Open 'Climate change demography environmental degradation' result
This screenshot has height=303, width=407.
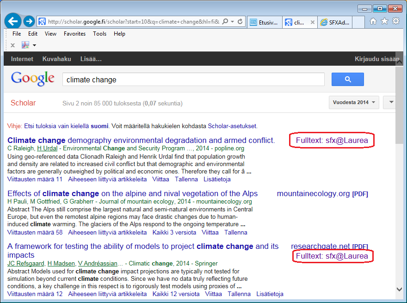pos(141,140)
